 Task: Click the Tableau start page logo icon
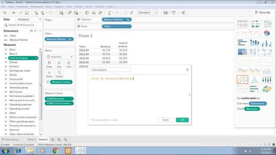(5, 12)
